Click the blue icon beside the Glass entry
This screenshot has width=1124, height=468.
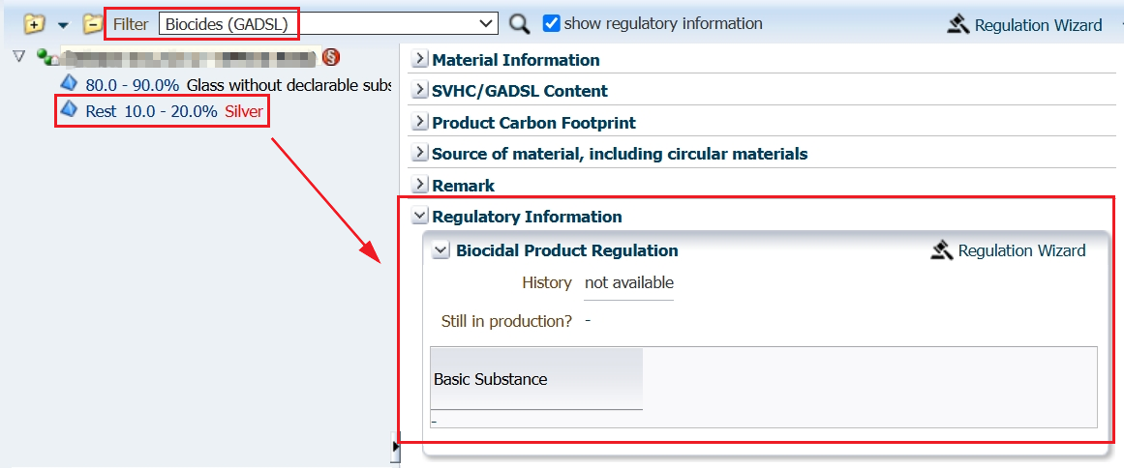pos(69,84)
